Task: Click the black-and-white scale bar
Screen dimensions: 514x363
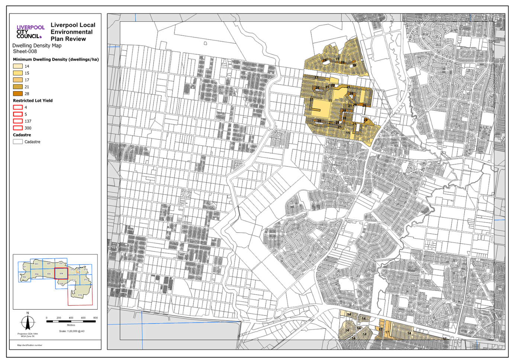Action: 71,321
